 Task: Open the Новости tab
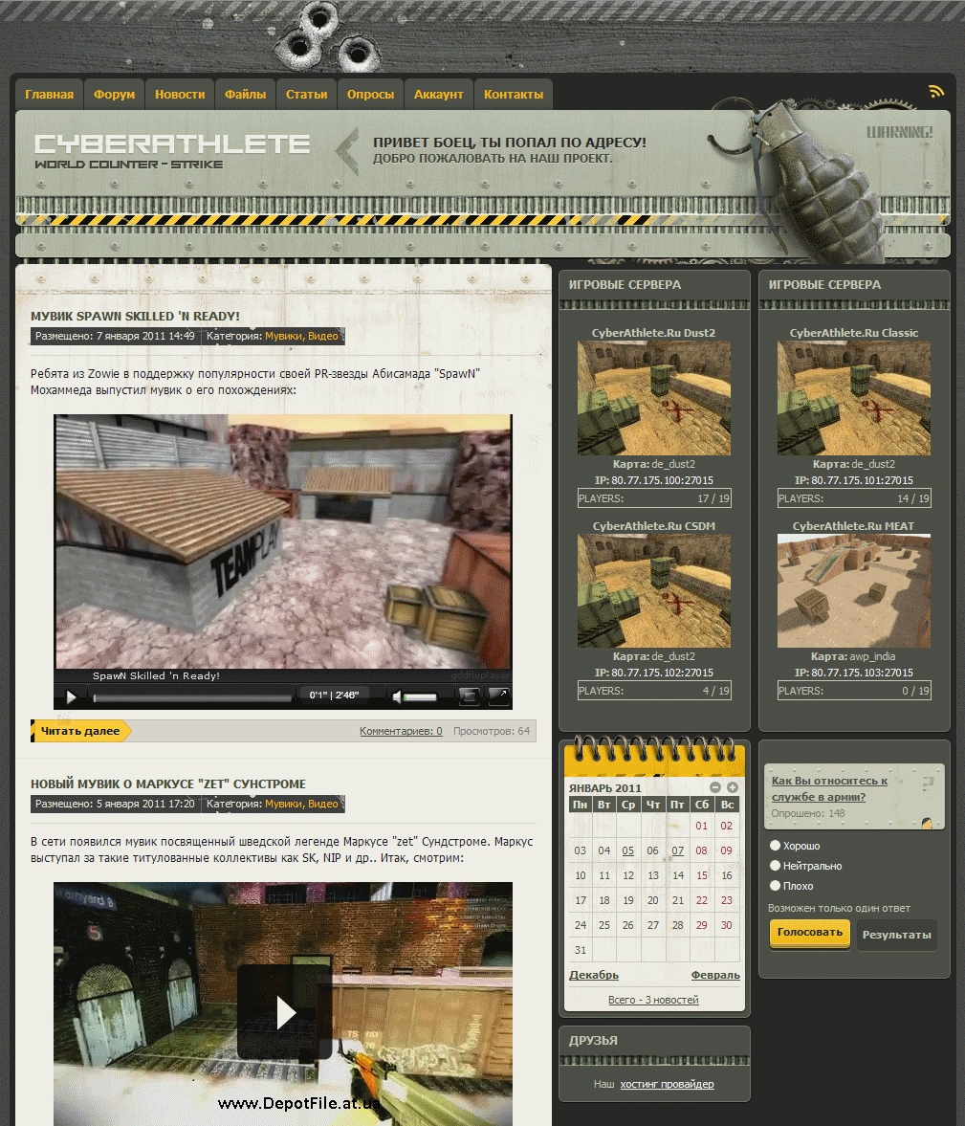pos(180,94)
